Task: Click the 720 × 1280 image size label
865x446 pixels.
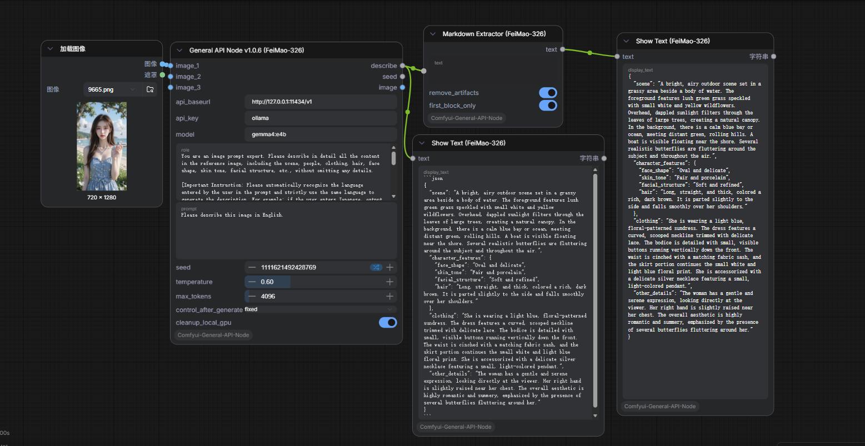Action: (x=102, y=197)
